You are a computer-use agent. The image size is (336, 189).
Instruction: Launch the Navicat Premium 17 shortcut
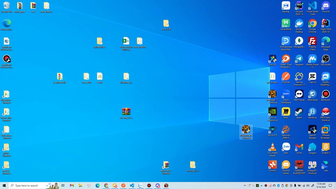(299, 79)
